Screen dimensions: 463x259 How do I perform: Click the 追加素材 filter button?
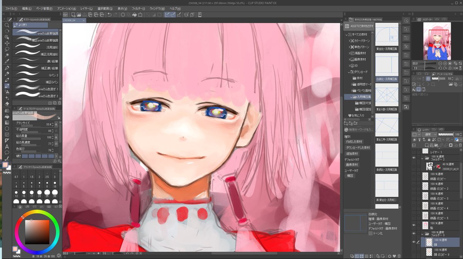click(352, 153)
